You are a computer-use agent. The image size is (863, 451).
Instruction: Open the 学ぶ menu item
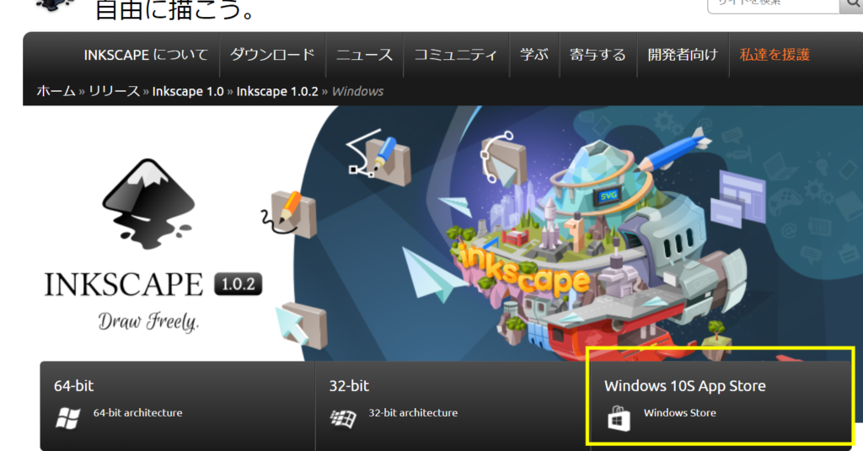point(534,55)
